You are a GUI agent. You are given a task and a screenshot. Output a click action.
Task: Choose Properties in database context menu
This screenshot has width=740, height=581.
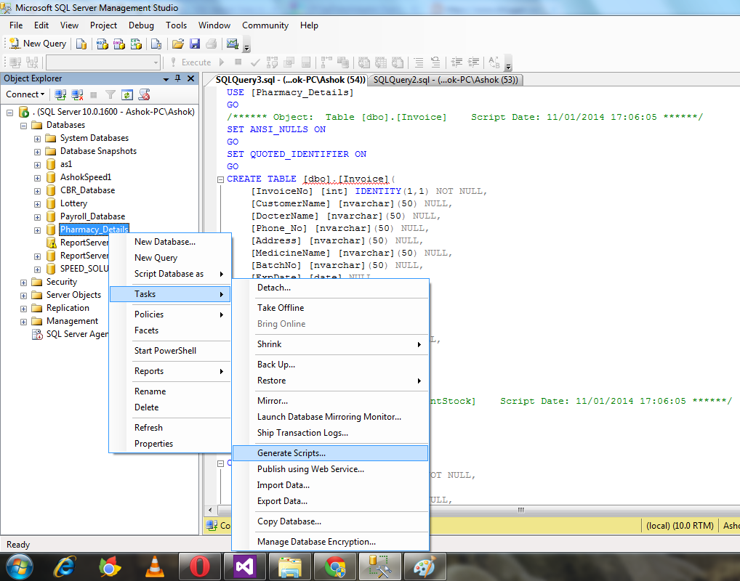point(170,444)
